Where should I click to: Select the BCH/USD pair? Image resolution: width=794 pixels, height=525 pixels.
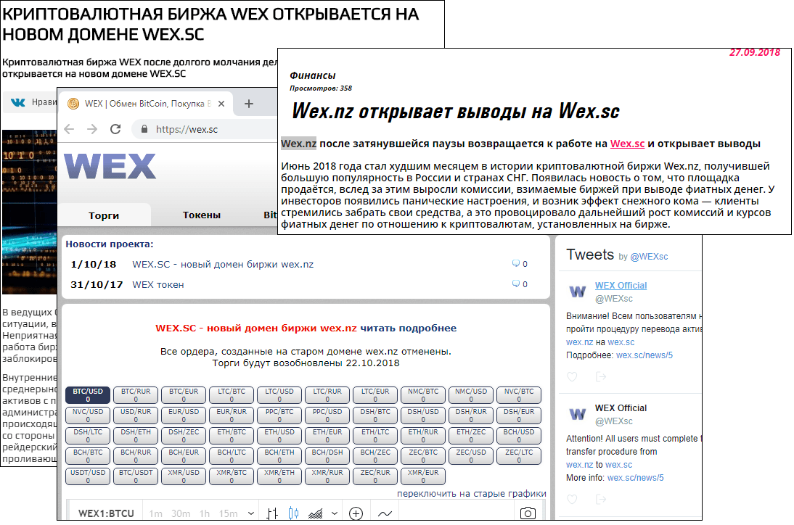(519, 436)
